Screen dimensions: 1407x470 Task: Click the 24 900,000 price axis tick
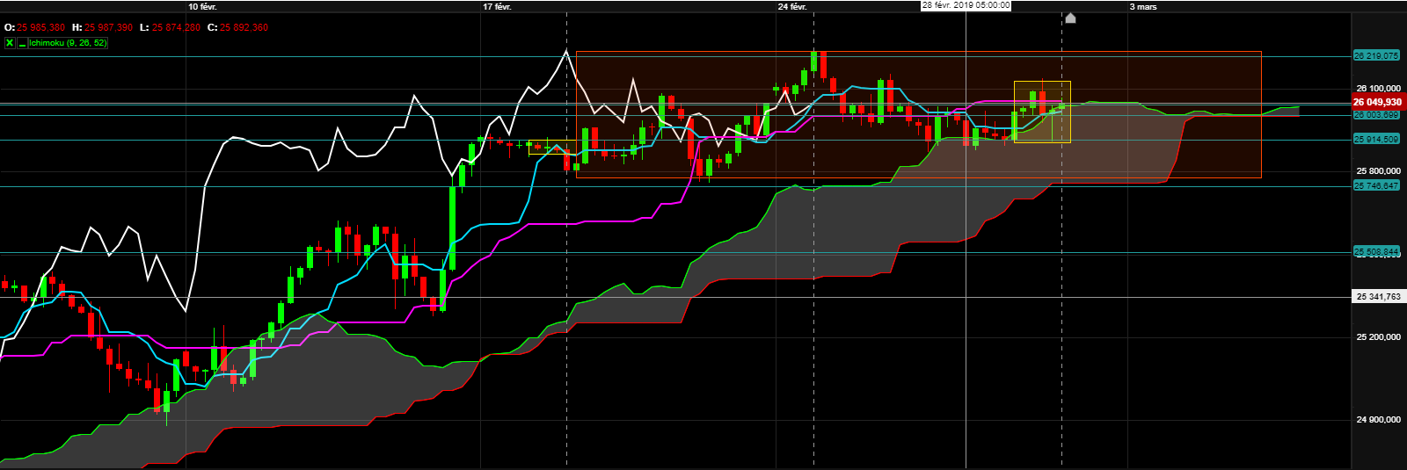click(1378, 419)
